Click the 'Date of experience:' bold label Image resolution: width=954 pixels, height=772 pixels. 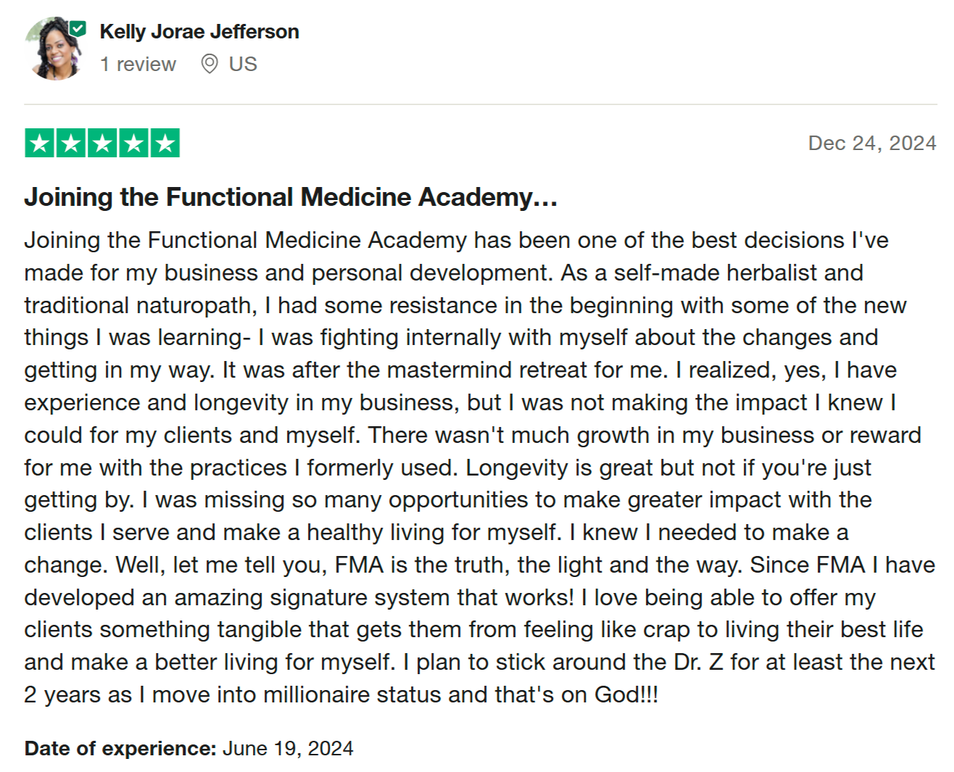(120, 749)
